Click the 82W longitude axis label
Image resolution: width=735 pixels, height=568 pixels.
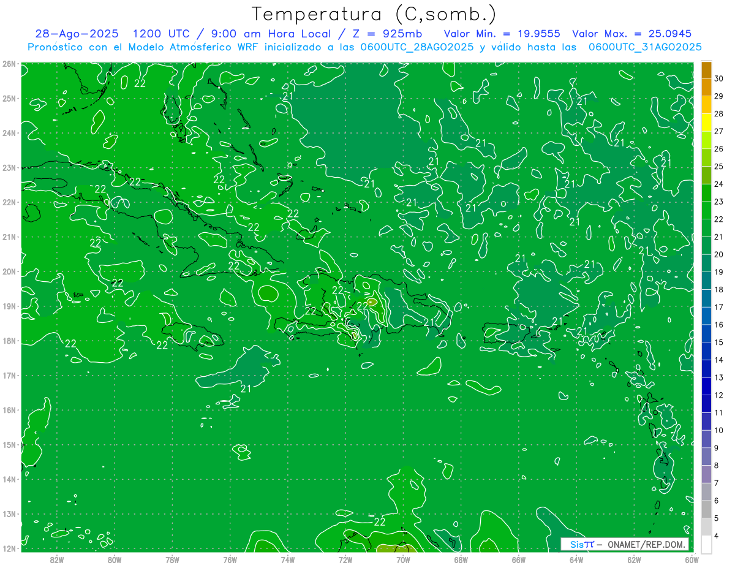tap(57, 559)
